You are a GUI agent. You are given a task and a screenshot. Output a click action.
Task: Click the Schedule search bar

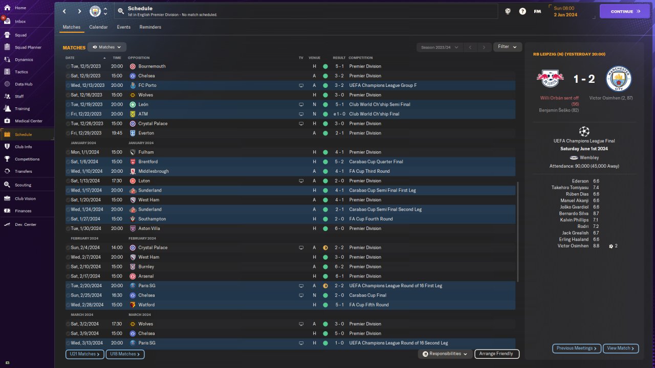point(305,11)
